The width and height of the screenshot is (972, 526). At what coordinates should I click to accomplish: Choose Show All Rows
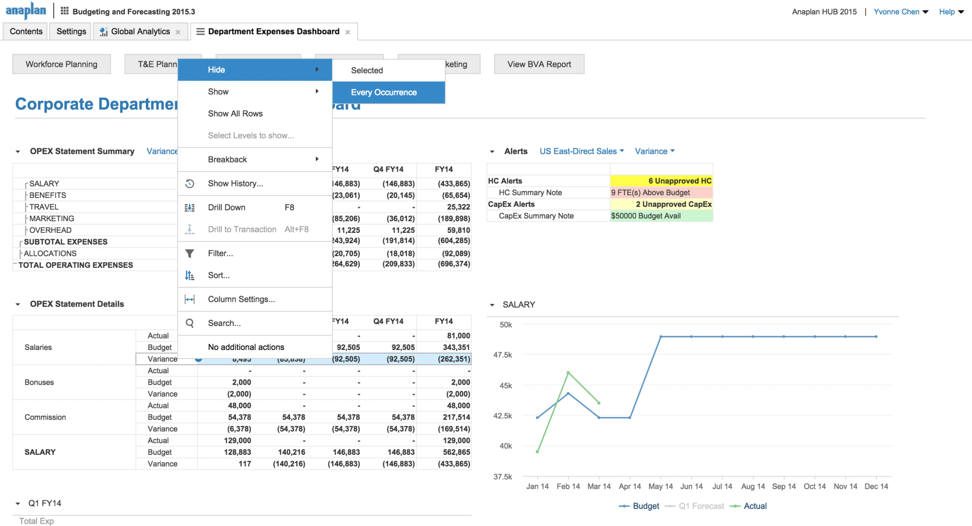click(255, 113)
